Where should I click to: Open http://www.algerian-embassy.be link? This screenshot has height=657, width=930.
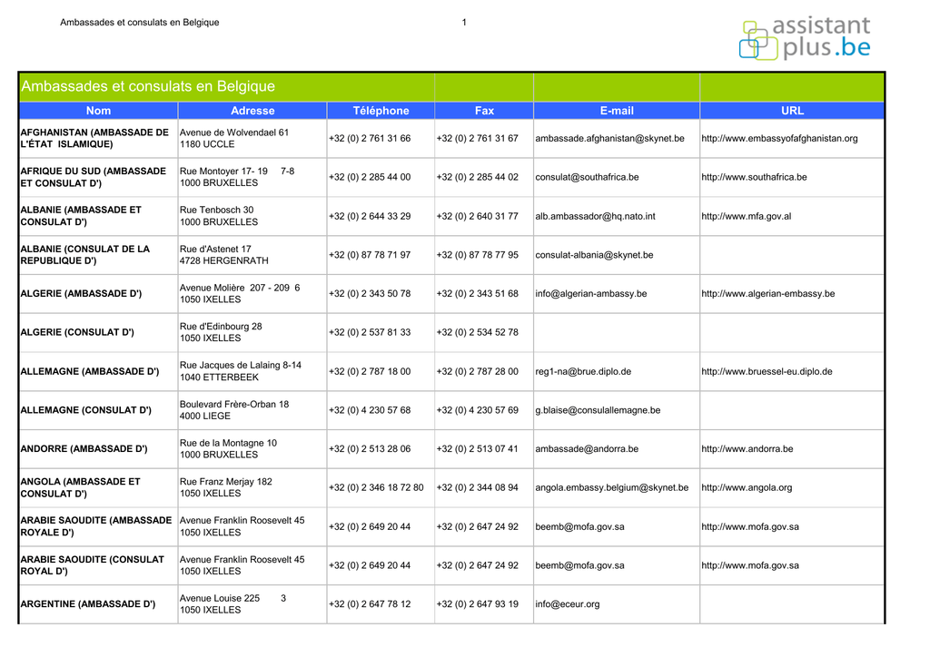coord(768,294)
